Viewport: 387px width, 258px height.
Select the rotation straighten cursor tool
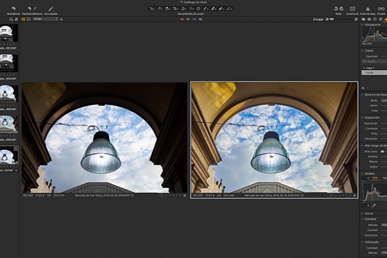(184, 9)
